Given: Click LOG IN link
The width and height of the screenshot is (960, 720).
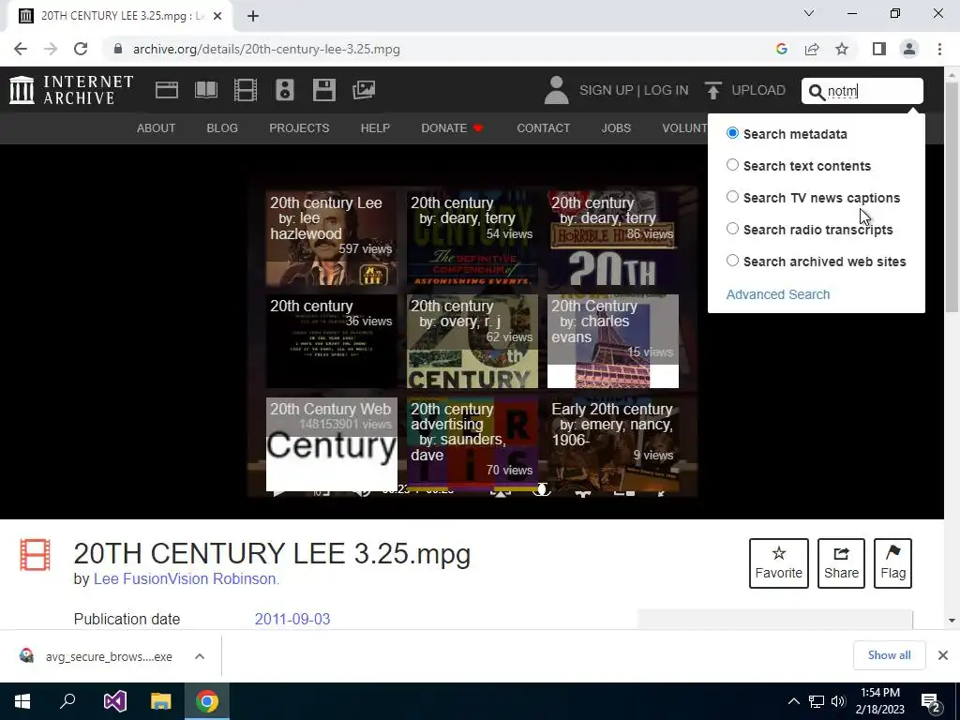Looking at the screenshot, I should (667, 90).
